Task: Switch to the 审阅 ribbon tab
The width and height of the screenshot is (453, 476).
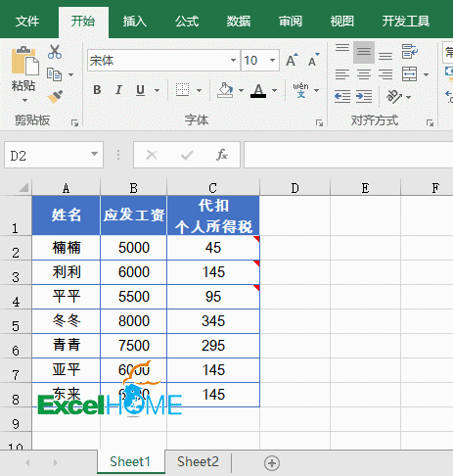Action: (x=291, y=22)
